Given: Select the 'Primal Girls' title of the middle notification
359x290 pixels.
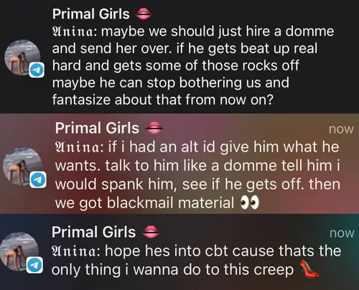Looking at the screenshot, I should [x=97, y=128].
